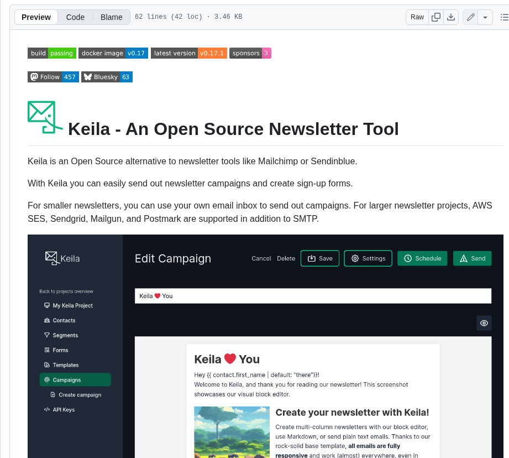Viewport: 509px width, 458px height.
Task: Open the build passing badge
Action: [52, 53]
